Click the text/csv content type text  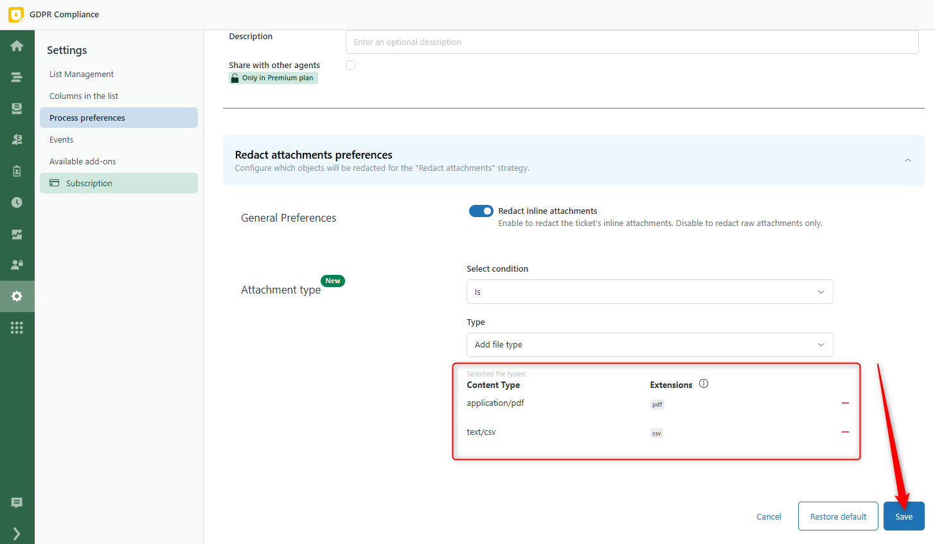[481, 432]
